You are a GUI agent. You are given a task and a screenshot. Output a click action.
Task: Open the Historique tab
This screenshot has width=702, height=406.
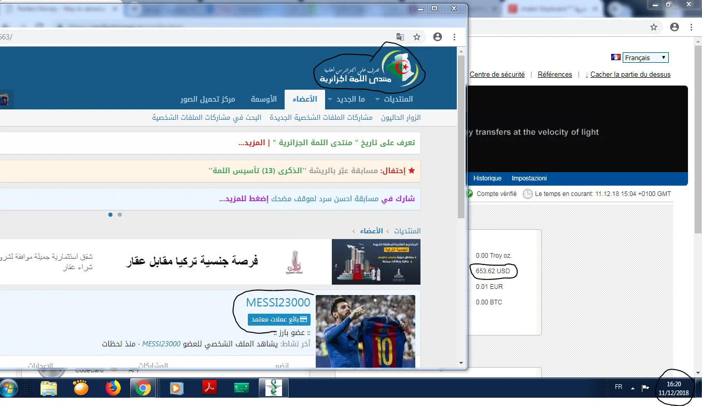point(487,178)
